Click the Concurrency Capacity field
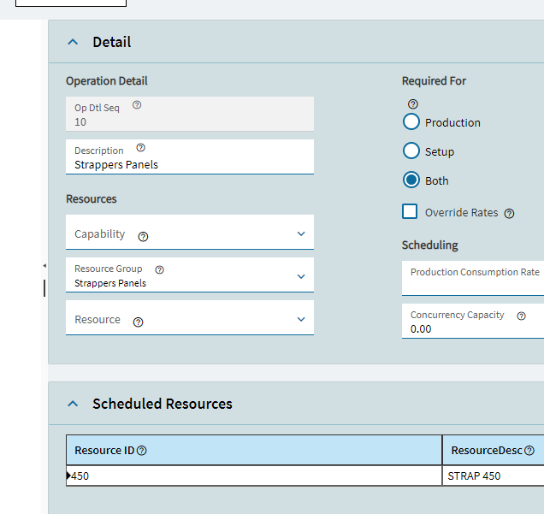The width and height of the screenshot is (544, 514). [x=470, y=328]
